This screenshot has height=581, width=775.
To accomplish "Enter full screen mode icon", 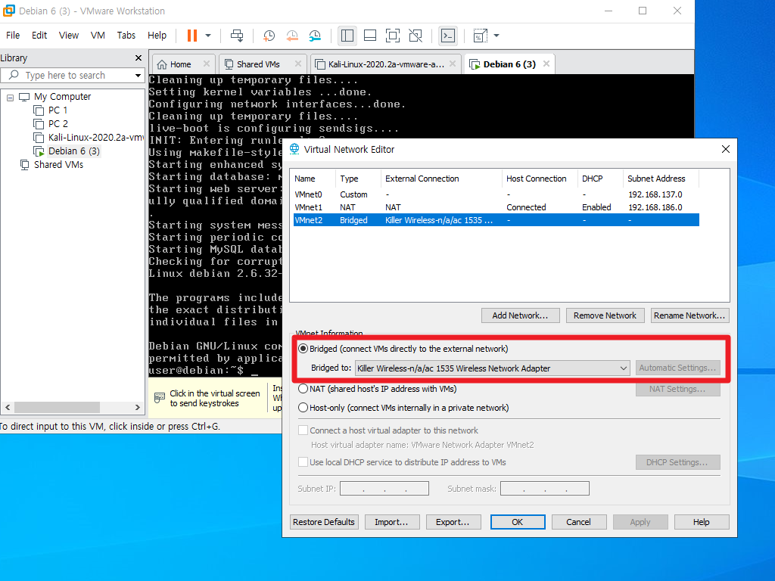I will 393,36.
